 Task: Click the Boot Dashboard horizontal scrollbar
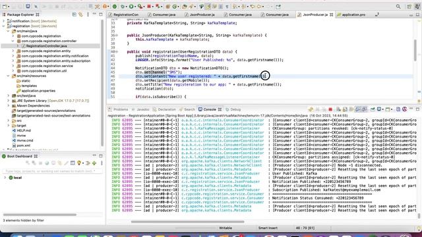(x=40, y=215)
